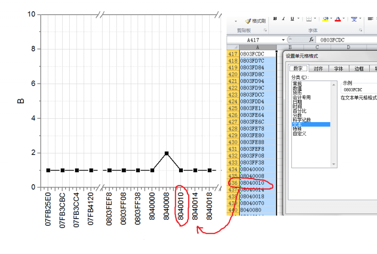Click cell containing 0803FE10
Image resolution: width=377 pixels, height=254 pixels.
257,108
